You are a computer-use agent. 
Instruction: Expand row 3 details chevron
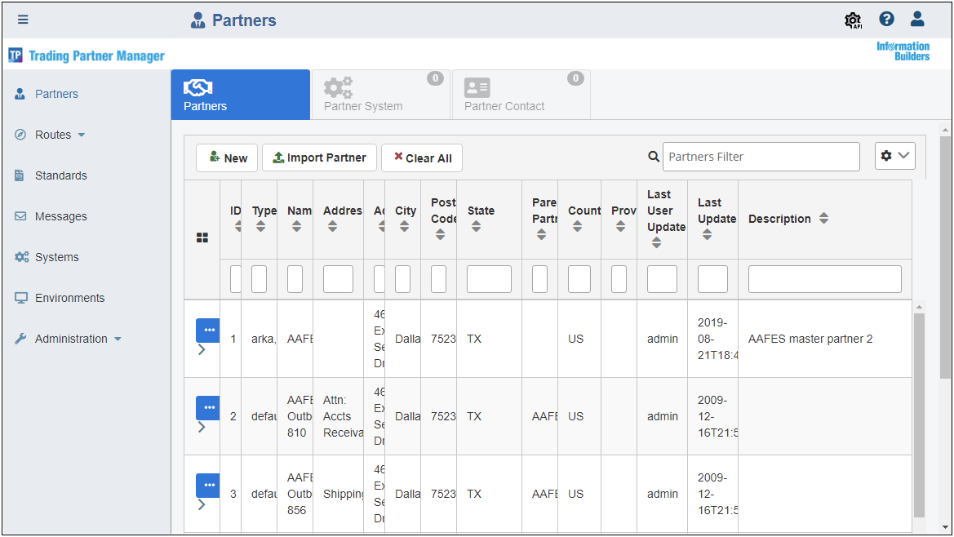[x=202, y=504]
